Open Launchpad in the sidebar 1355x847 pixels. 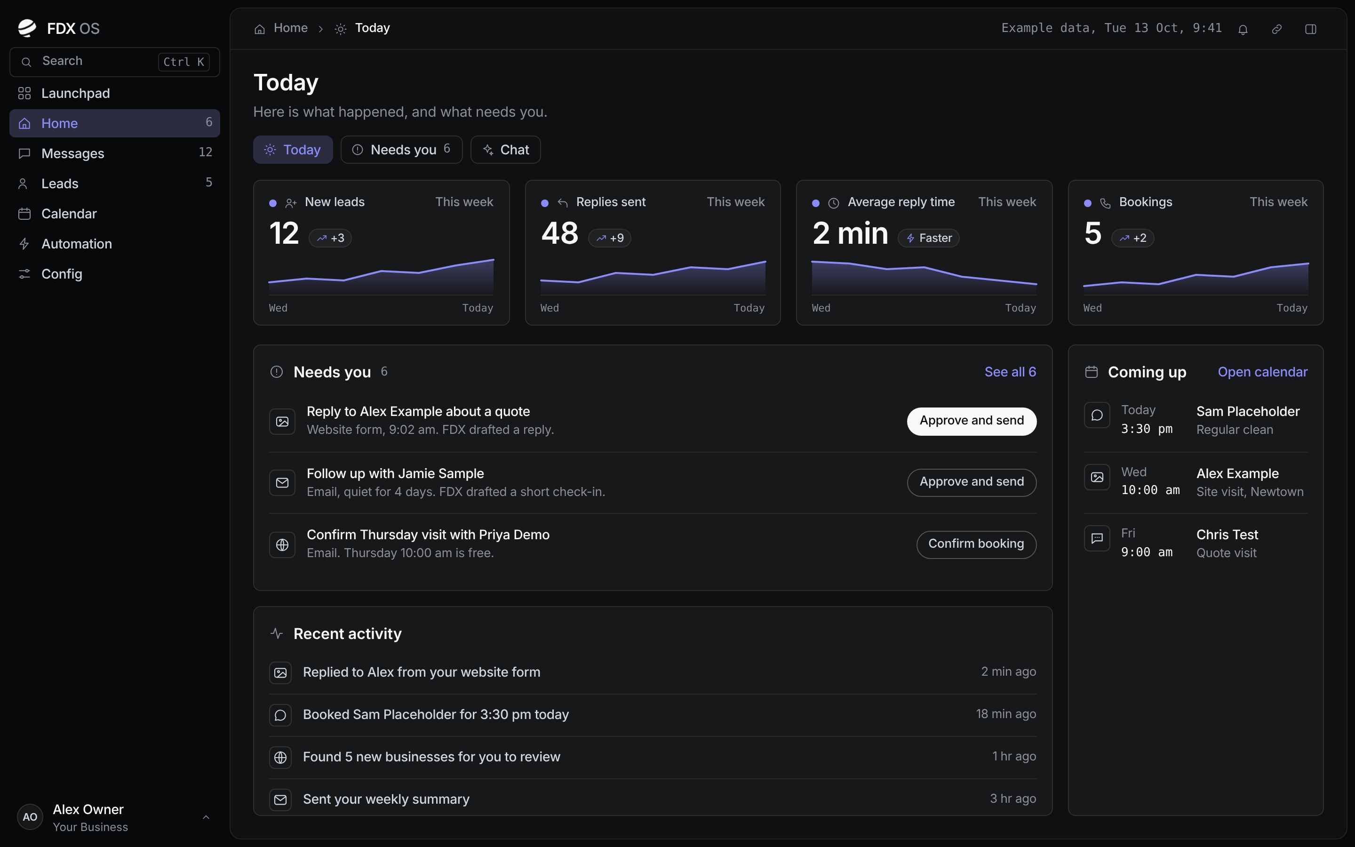115,93
